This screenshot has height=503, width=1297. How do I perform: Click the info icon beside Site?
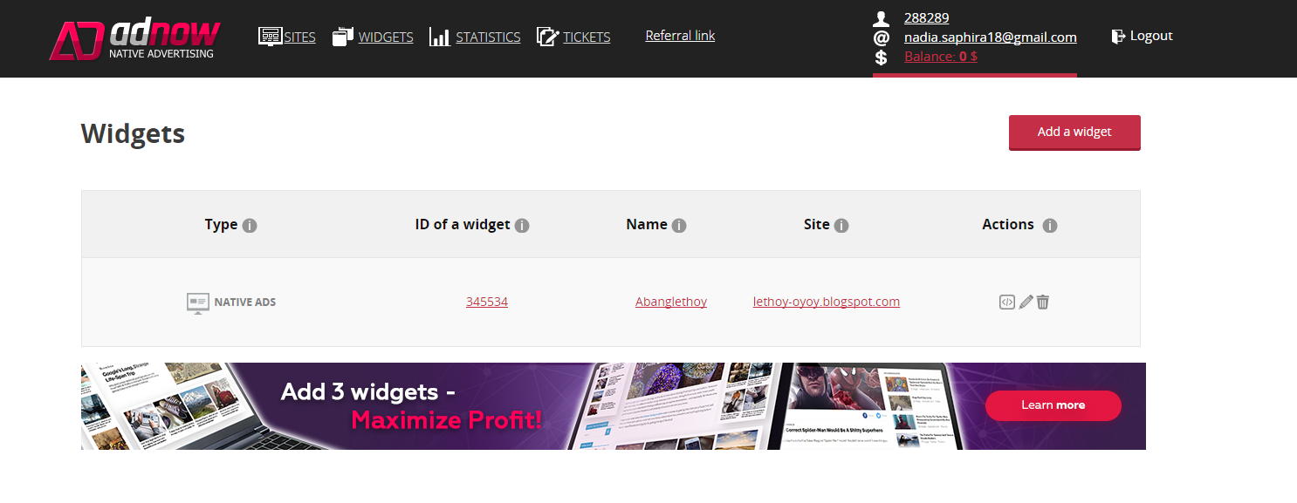pos(841,226)
